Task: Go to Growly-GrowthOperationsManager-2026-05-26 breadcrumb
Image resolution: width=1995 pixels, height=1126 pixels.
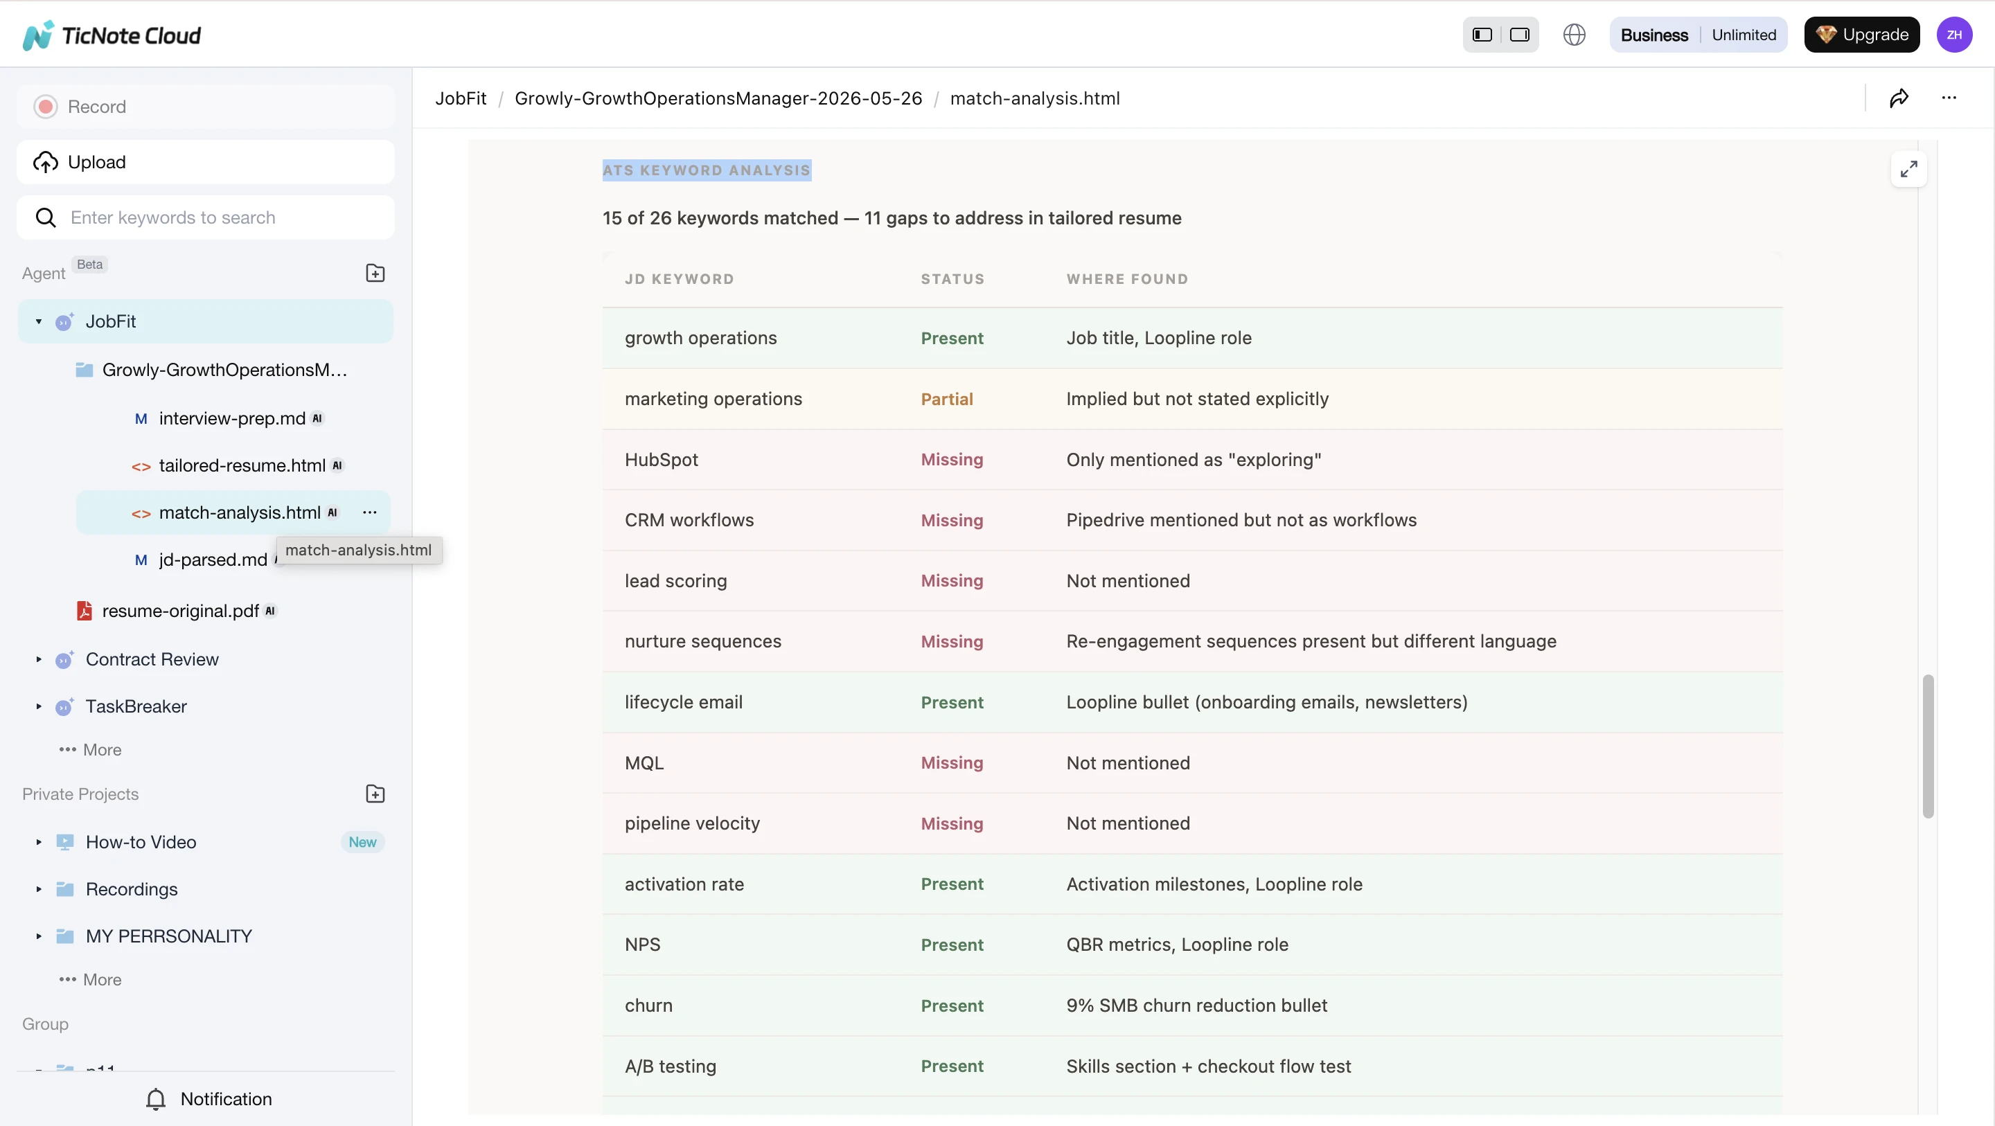Action: [x=718, y=98]
